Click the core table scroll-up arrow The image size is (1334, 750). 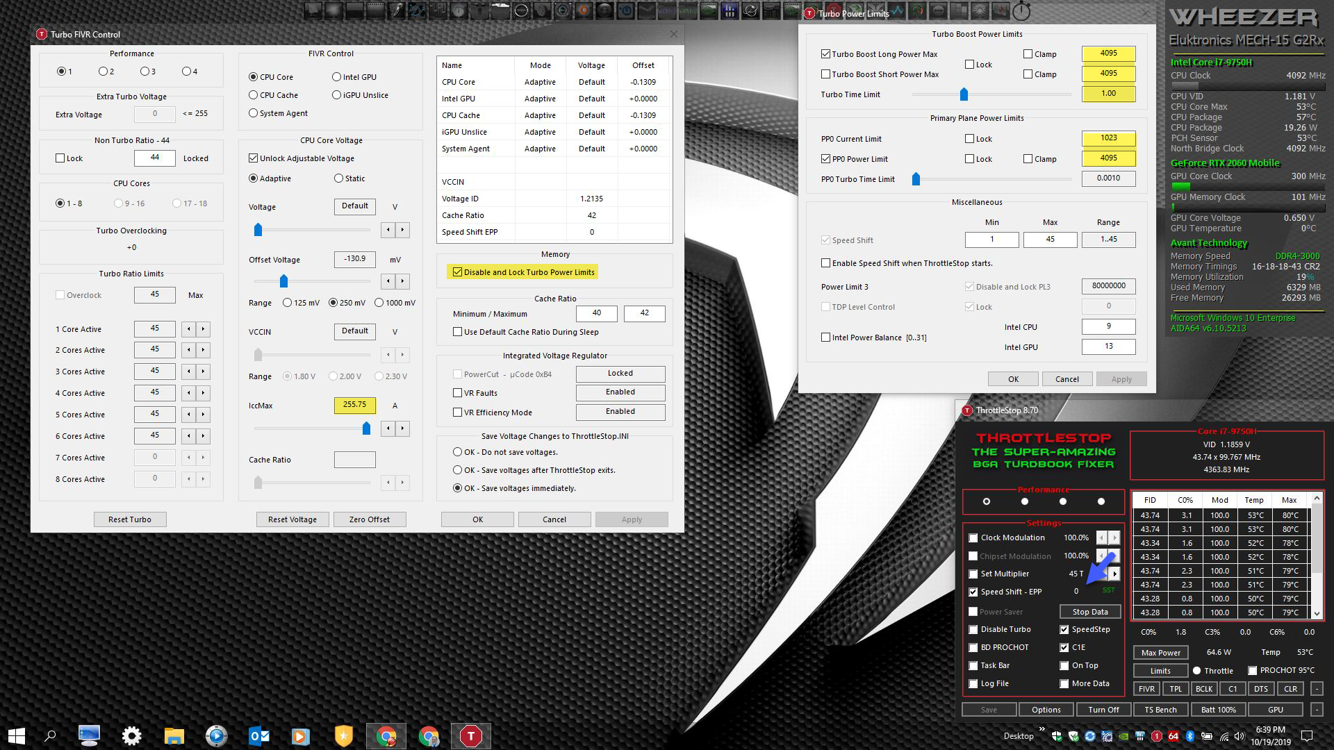(1317, 499)
